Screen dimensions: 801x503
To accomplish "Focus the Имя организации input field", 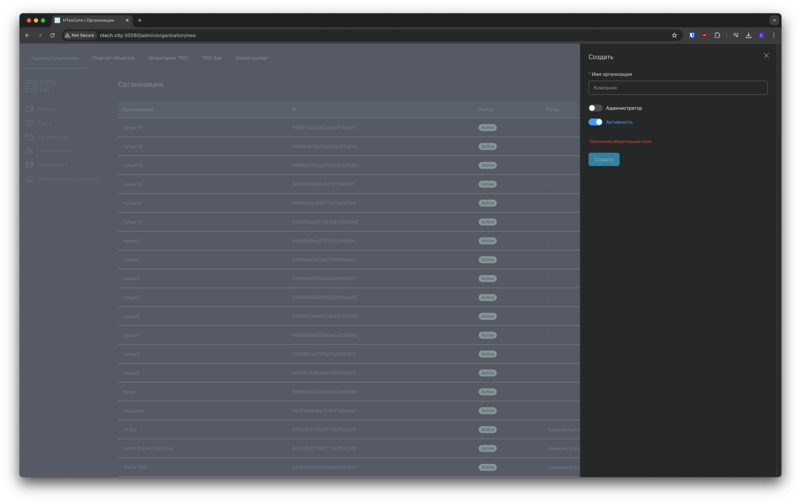I will pyautogui.click(x=678, y=88).
